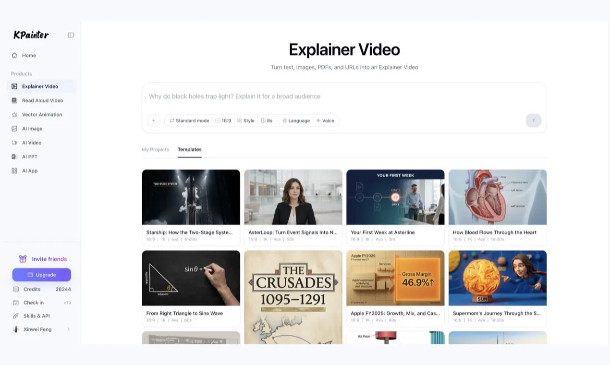Open the 8s duration selector
Viewport: 610px width, 365px height.
(x=267, y=121)
